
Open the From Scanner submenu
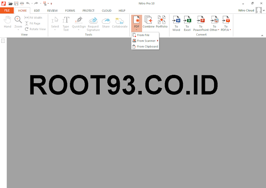145,41
